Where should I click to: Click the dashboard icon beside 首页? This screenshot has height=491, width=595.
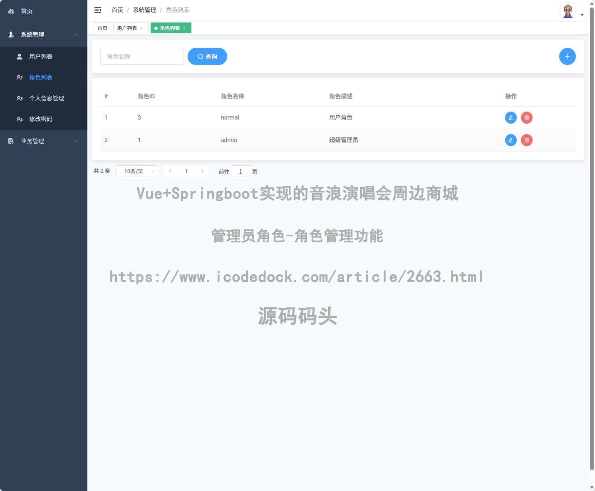[11, 11]
